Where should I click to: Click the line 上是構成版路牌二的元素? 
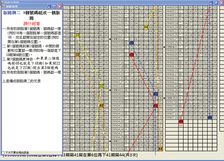(22, 81)
